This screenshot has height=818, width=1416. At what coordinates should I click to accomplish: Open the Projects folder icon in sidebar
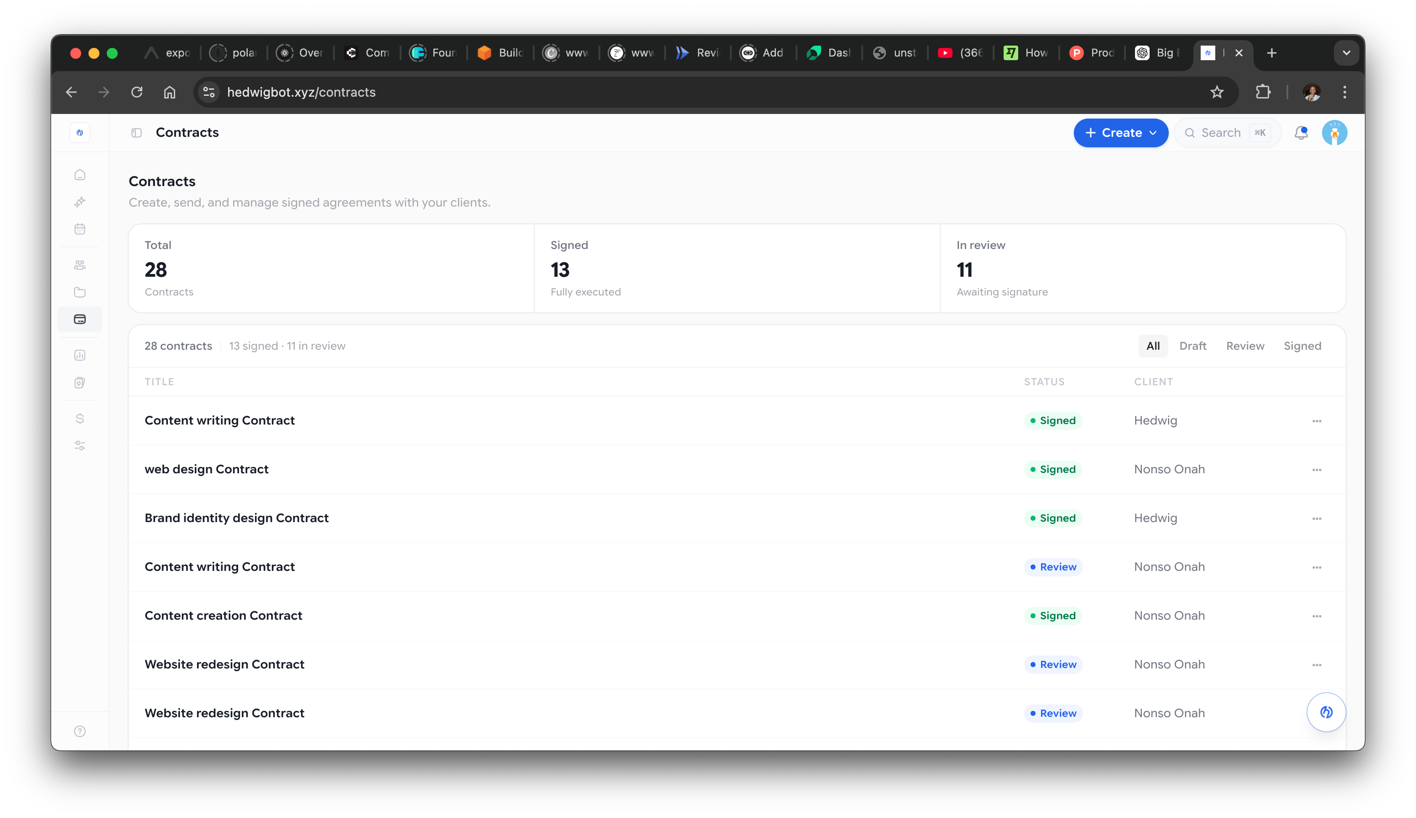[x=80, y=292]
